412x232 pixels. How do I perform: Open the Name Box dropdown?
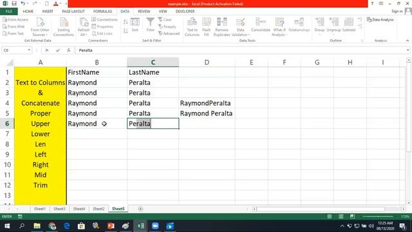pyautogui.click(x=29, y=50)
